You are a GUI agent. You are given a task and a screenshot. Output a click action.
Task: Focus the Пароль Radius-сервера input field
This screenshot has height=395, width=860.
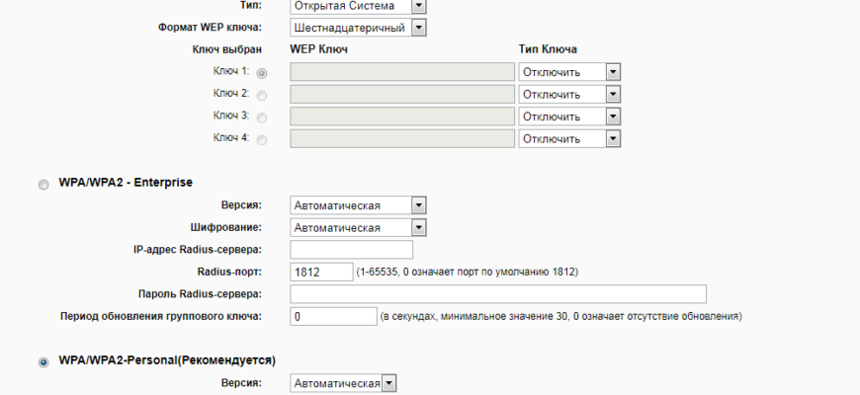click(498, 294)
